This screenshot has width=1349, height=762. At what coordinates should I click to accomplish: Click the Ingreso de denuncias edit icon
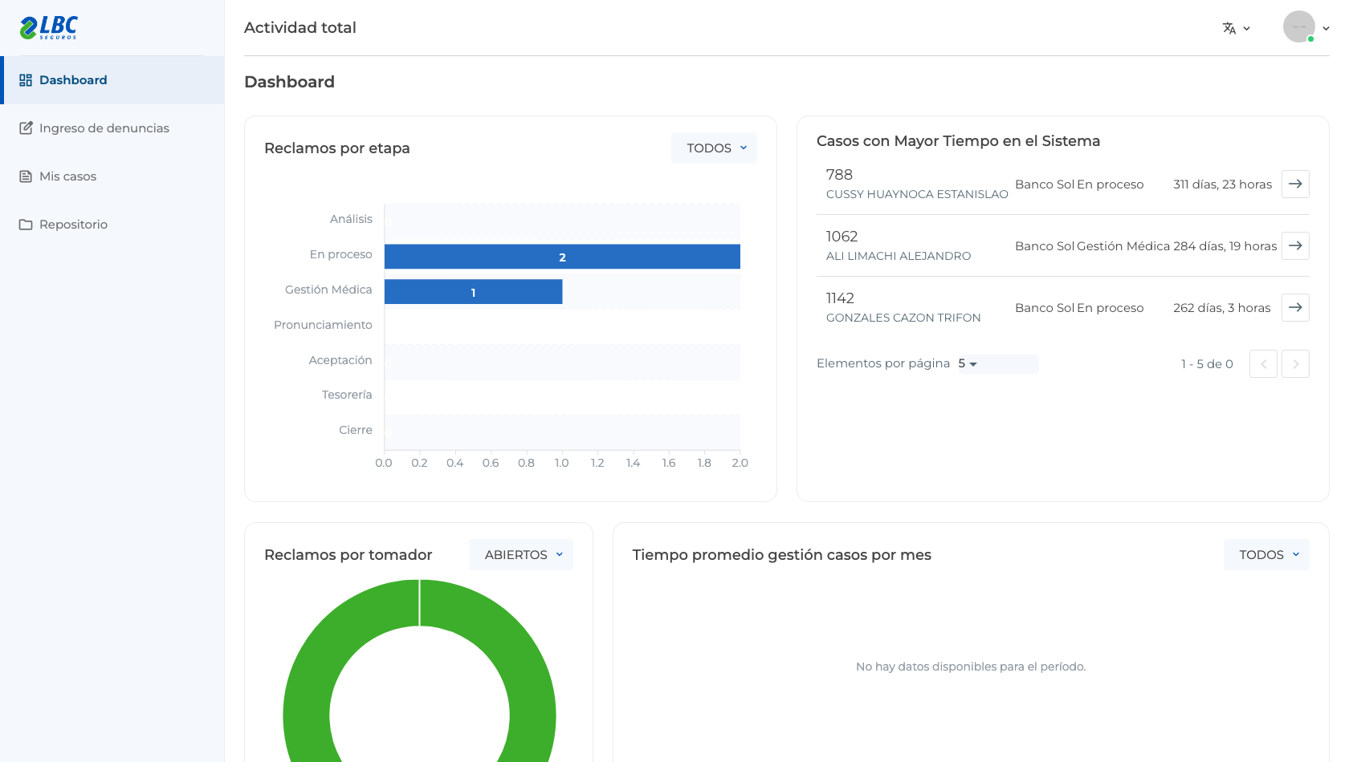(26, 128)
